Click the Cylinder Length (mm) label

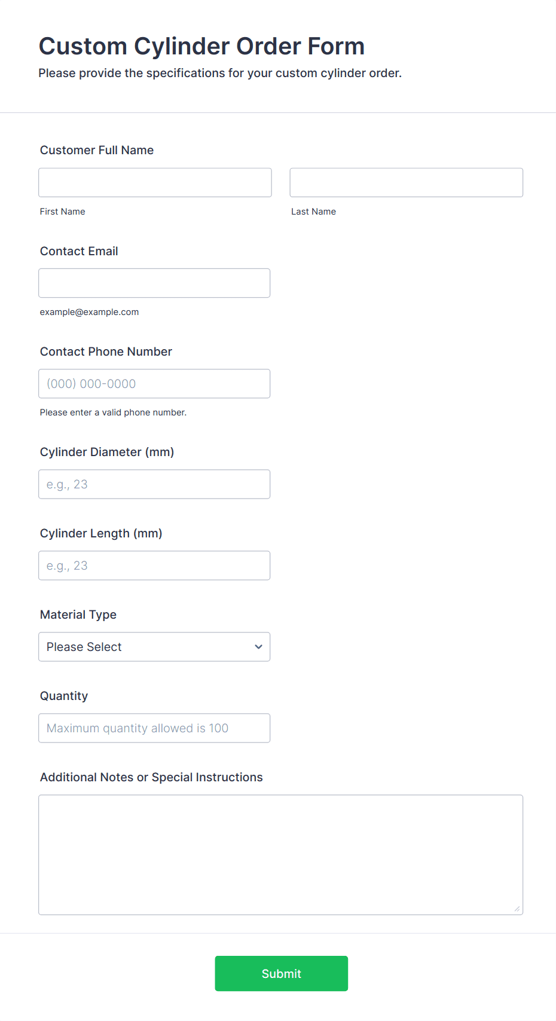[101, 533]
